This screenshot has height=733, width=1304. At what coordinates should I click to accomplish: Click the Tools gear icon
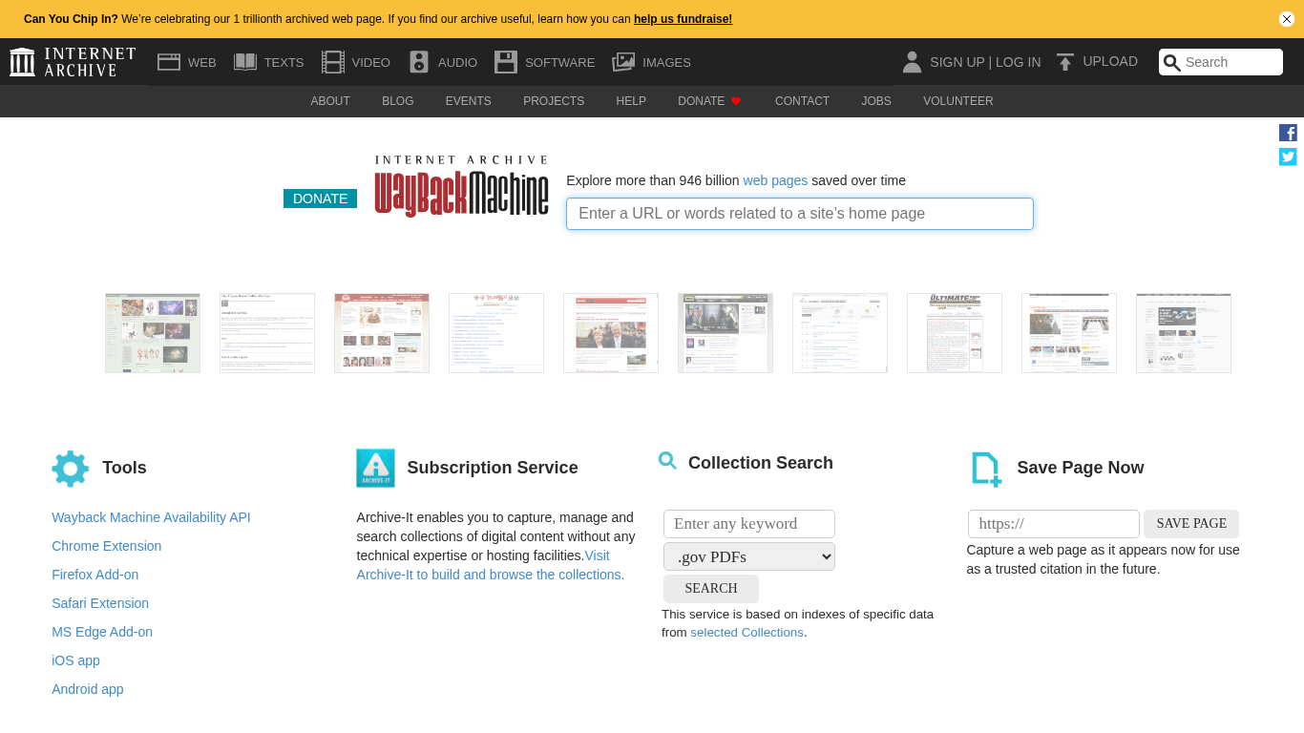click(x=71, y=469)
